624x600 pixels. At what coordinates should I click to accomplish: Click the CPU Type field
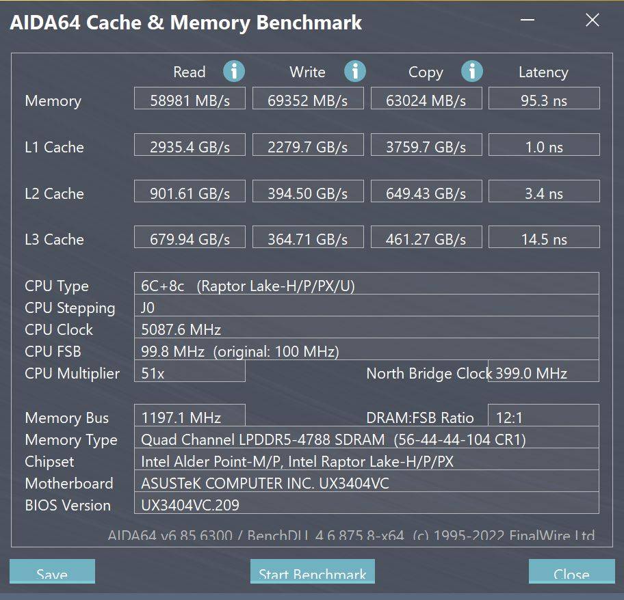(x=366, y=286)
